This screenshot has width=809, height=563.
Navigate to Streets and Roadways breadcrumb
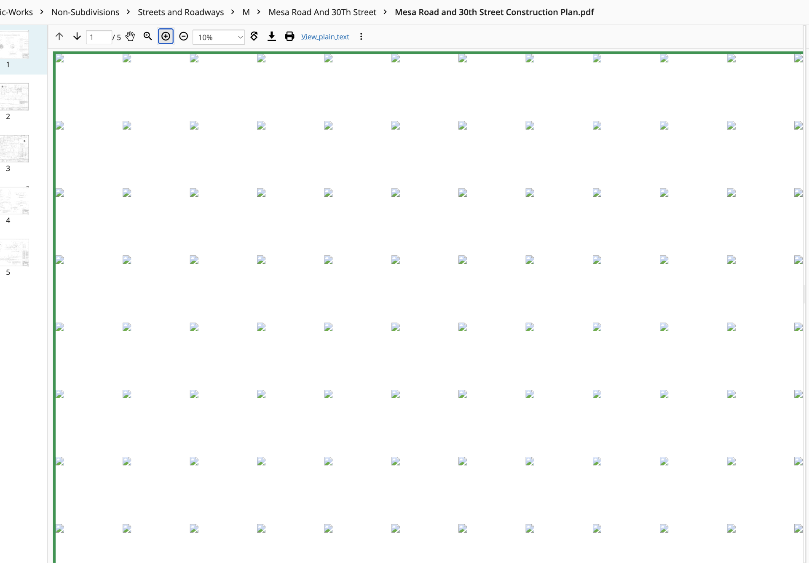point(181,12)
